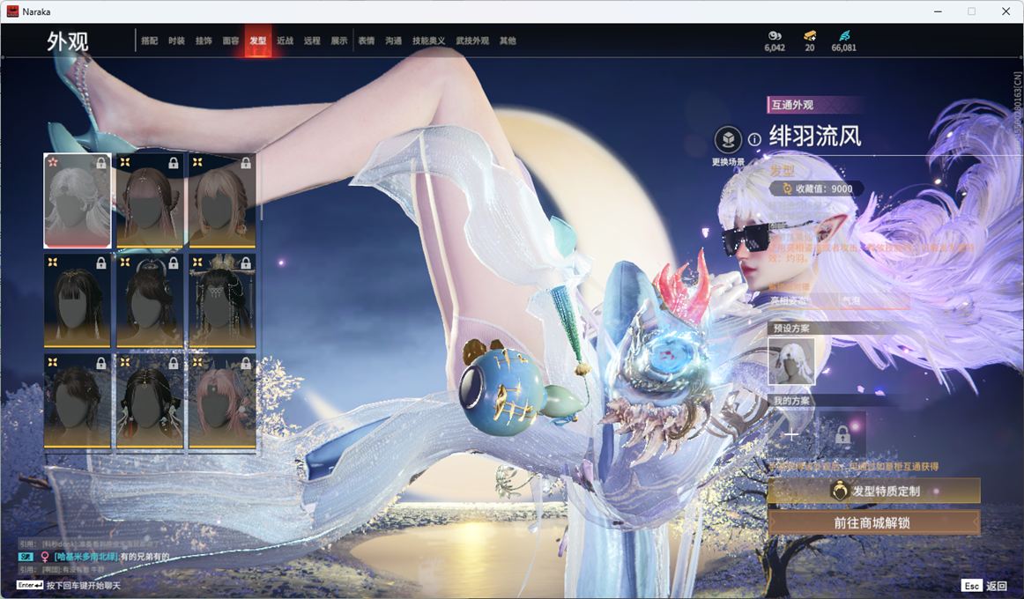The height and width of the screenshot is (599, 1024).
Task: Click the 收藏值: 9000 badge
Action: [818, 189]
